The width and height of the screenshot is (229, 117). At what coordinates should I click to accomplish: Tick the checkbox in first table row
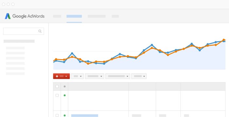point(57,95)
